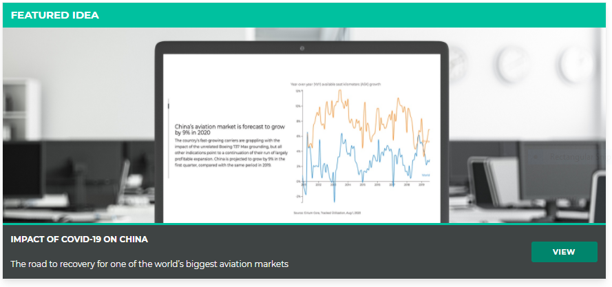Select the 'FEATURED IDEA' header text

pyautogui.click(x=54, y=15)
